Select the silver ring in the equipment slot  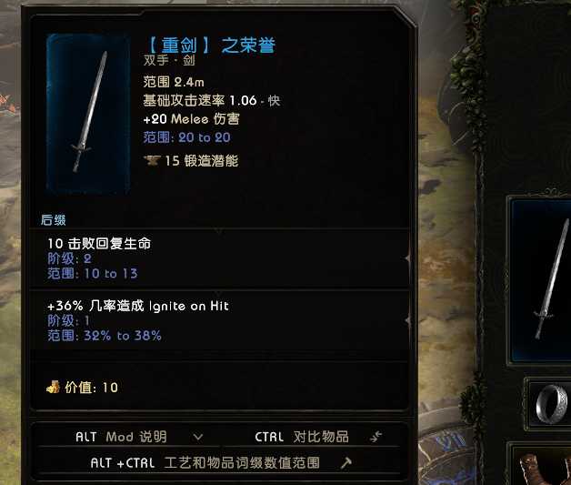tap(552, 404)
